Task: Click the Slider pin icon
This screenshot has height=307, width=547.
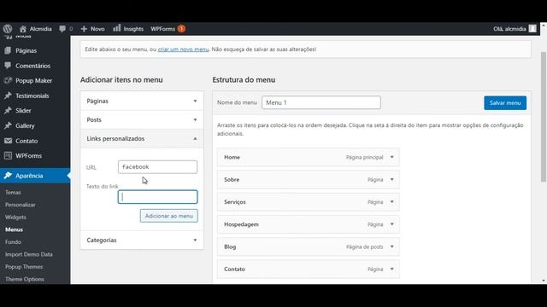Action: tap(8, 110)
